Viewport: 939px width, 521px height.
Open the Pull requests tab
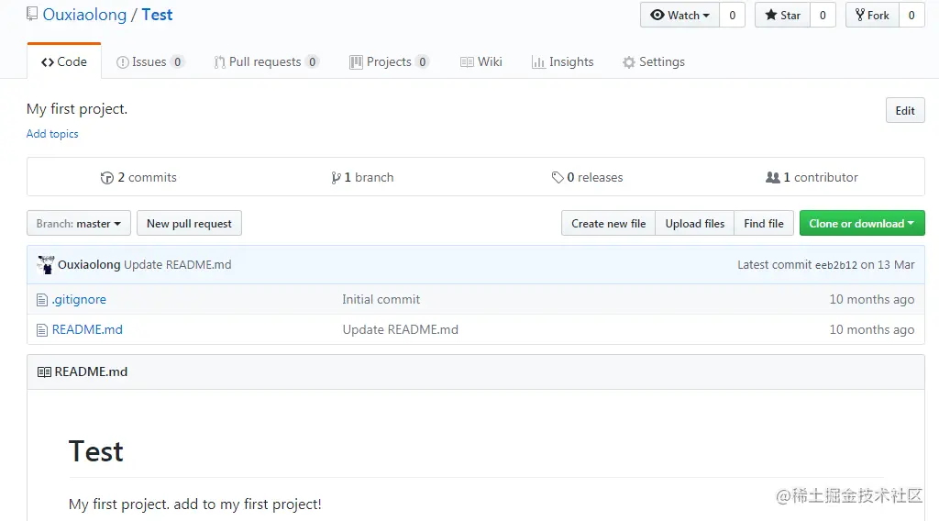pos(267,61)
